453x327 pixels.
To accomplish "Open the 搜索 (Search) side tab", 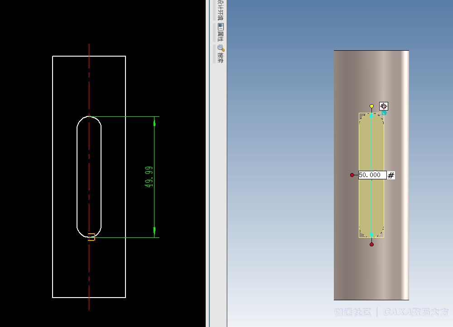I will coord(221,53).
